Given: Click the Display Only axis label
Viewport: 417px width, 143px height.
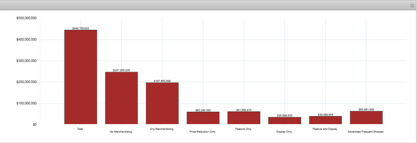Looking at the screenshot, I should pos(284,132).
